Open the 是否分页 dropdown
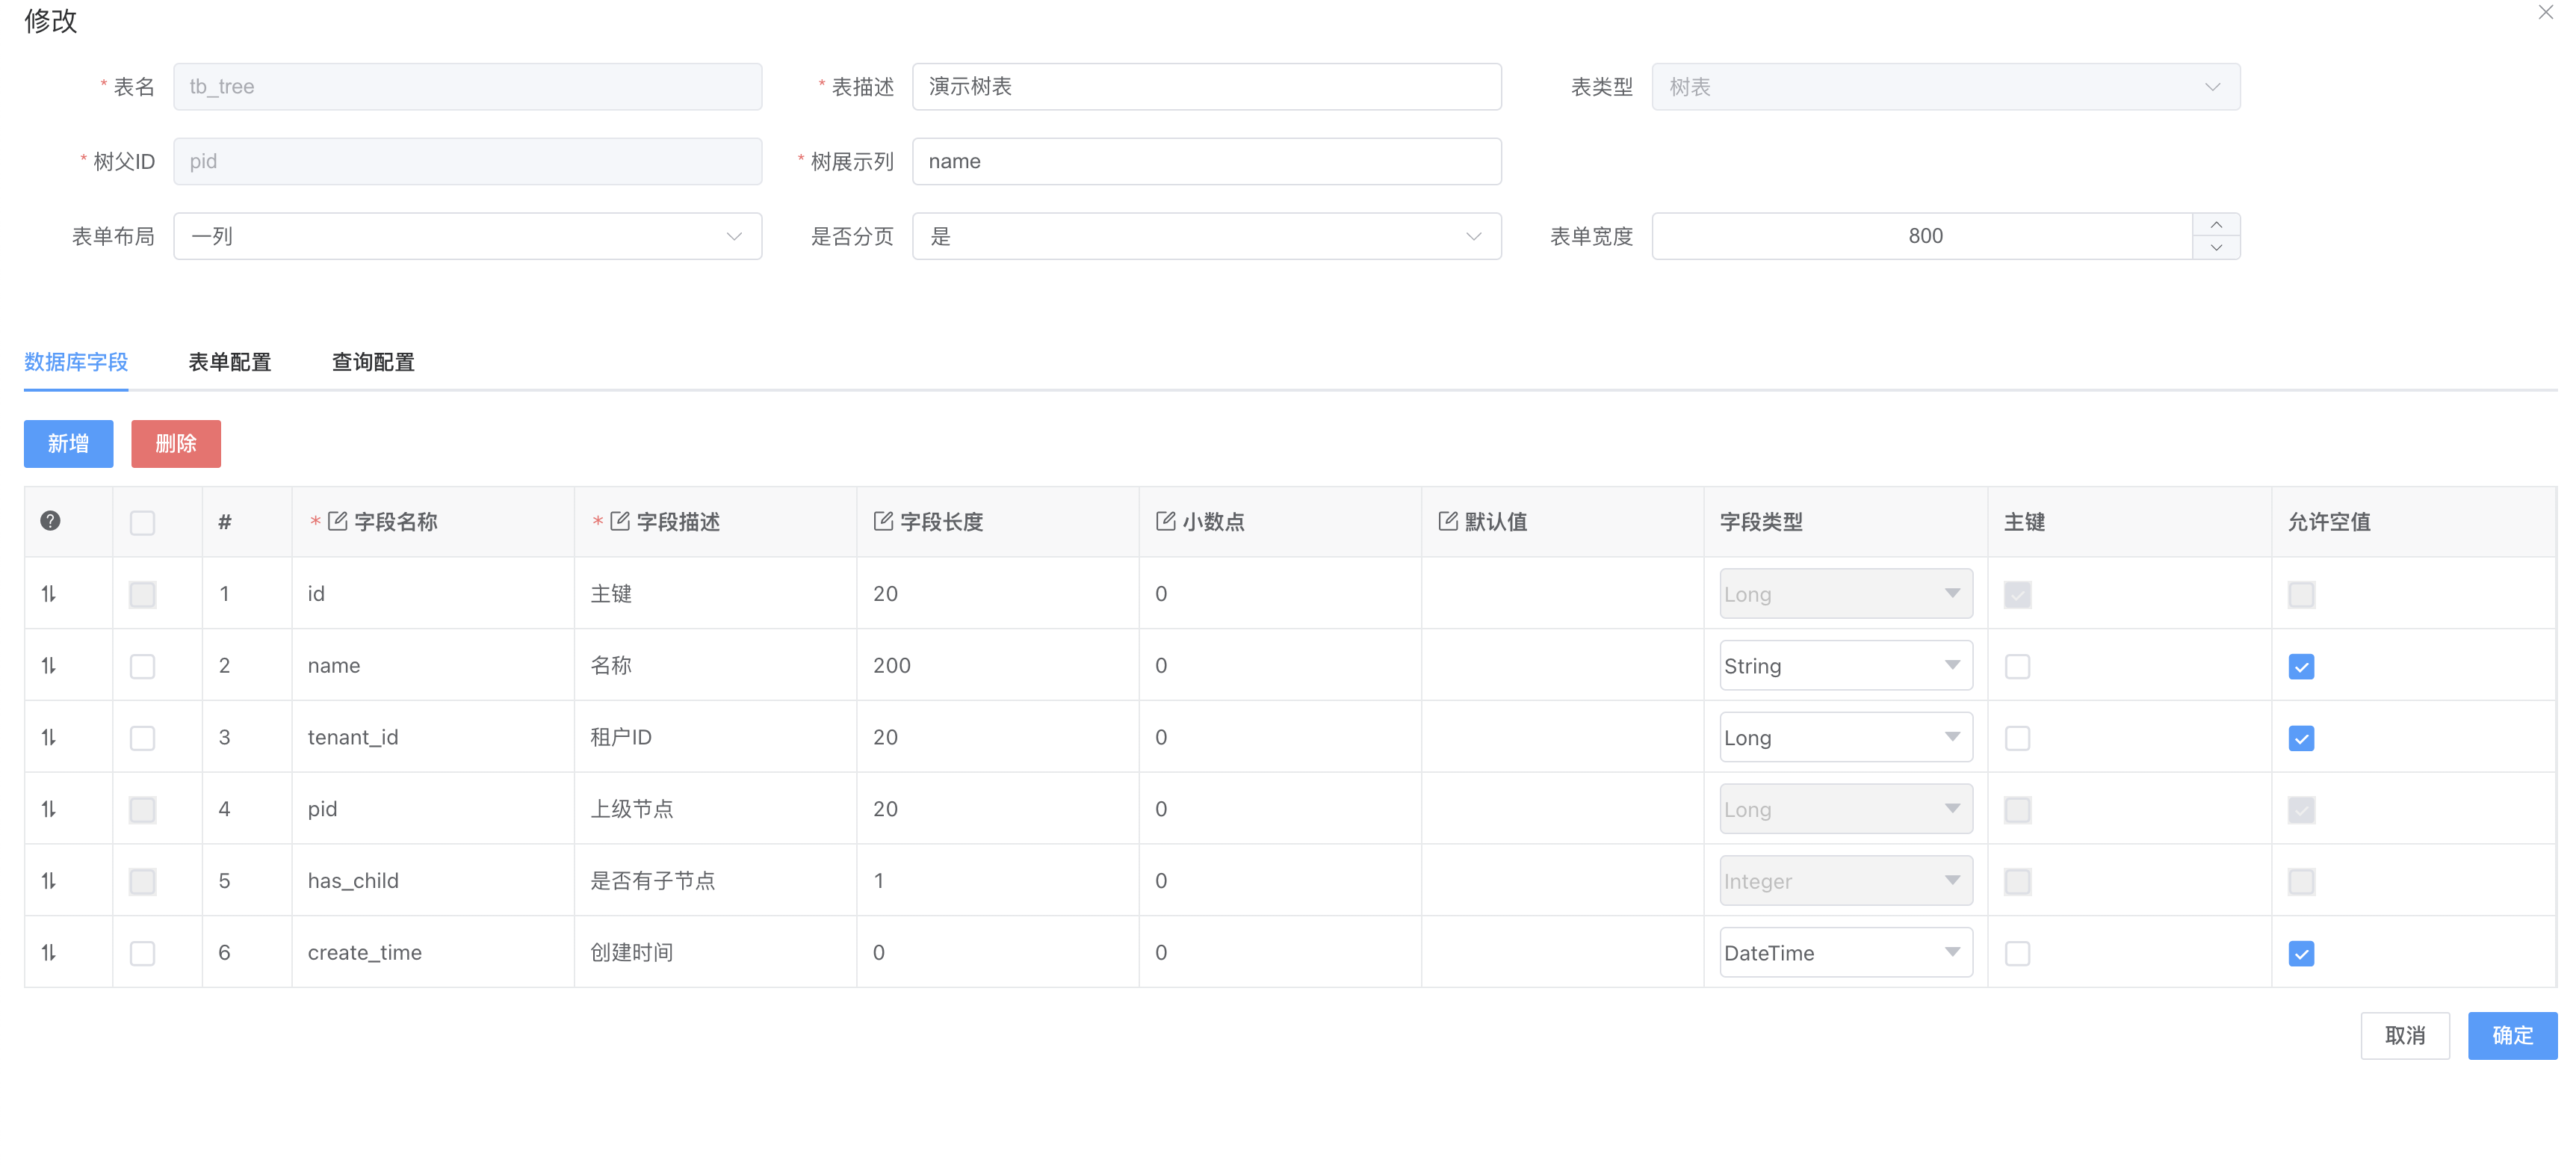The width and height of the screenshot is (2576, 1169). (1206, 236)
